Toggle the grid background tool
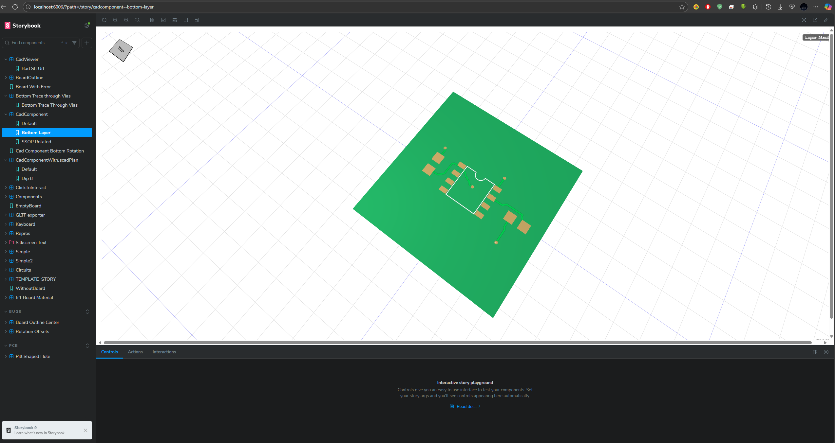 coord(152,20)
